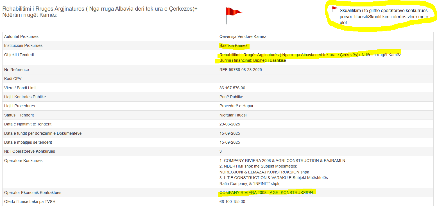The width and height of the screenshot is (437, 206).
Task: Click the Burimi i financimit highlighted line
Action: (x=252, y=61)
